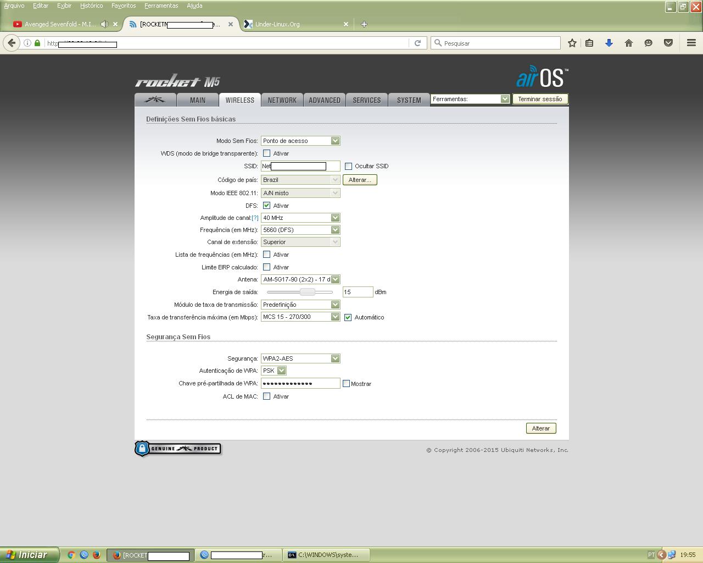Screen dimensions: 703x563
Task: Switch to the SERVICES tab
Action: pos(367,100)
